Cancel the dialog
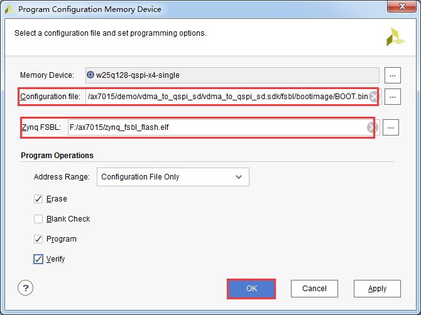Image resolution: width=421 pixels, height=315 pixels. (x=314, y=289)
